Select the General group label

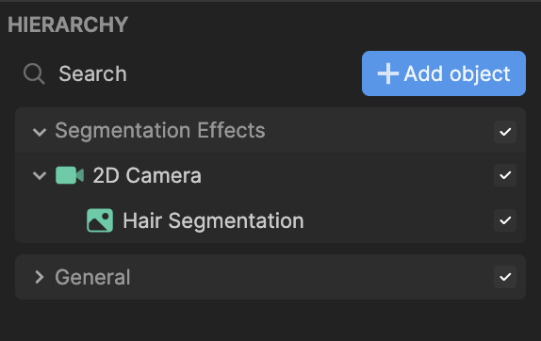click(x=92, y=277)
